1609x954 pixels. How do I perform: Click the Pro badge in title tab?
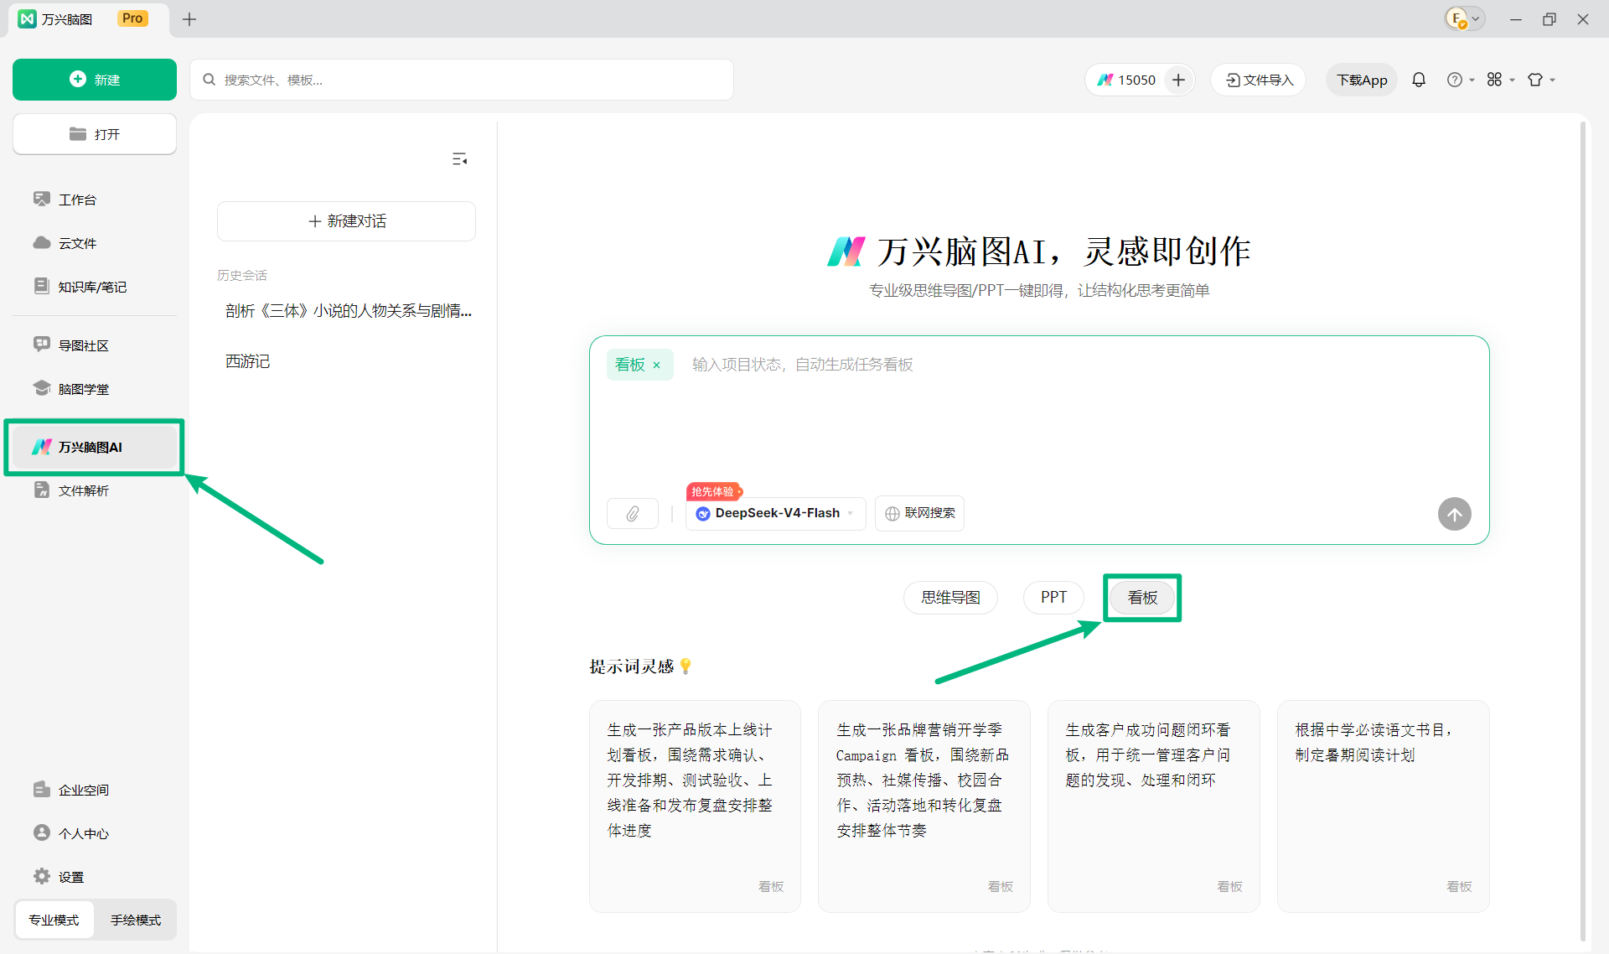click(x=132, y=18)
